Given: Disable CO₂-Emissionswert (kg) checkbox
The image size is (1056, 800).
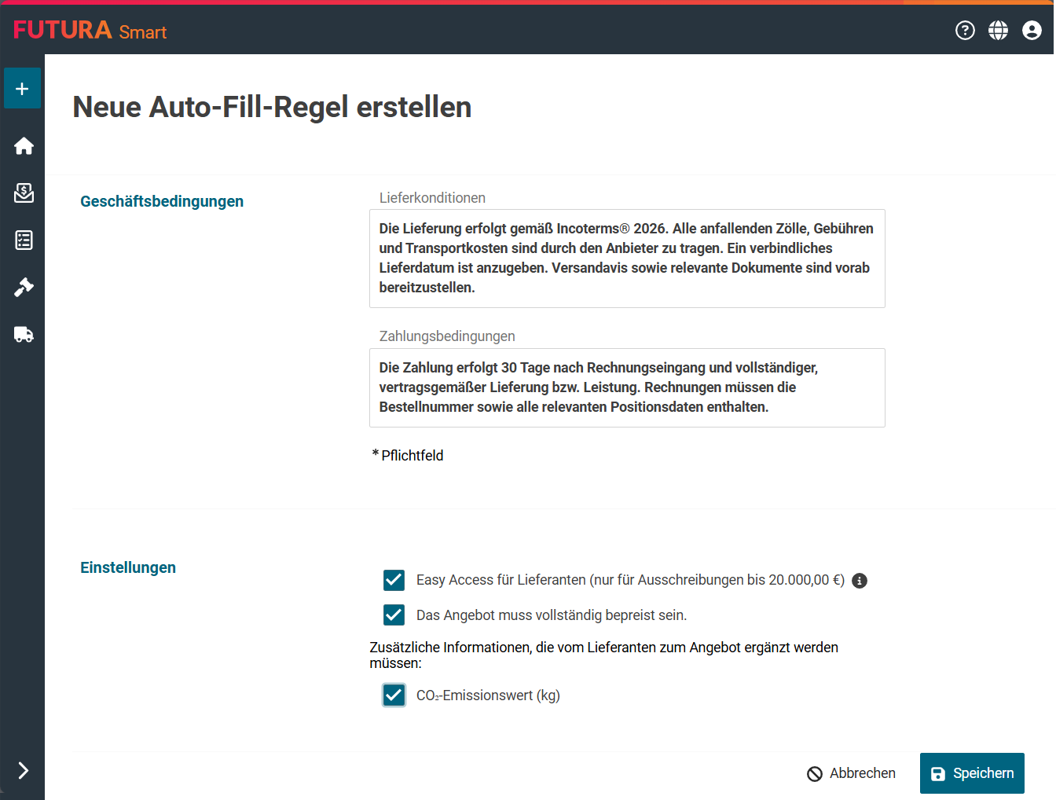Looking at the screenshot, I should [394, 695].
